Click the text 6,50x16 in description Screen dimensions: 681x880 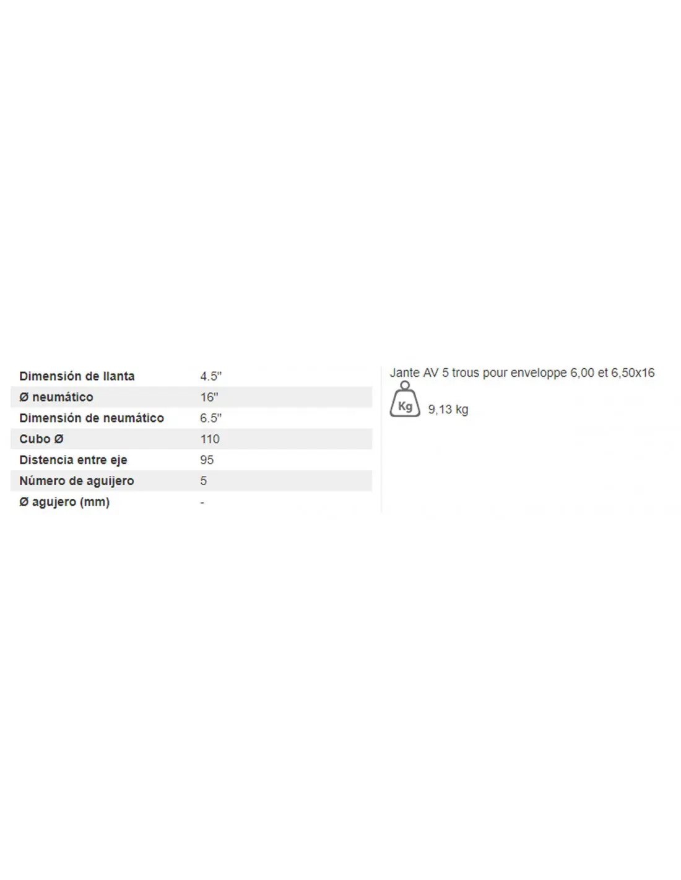[x=633, y=373]
